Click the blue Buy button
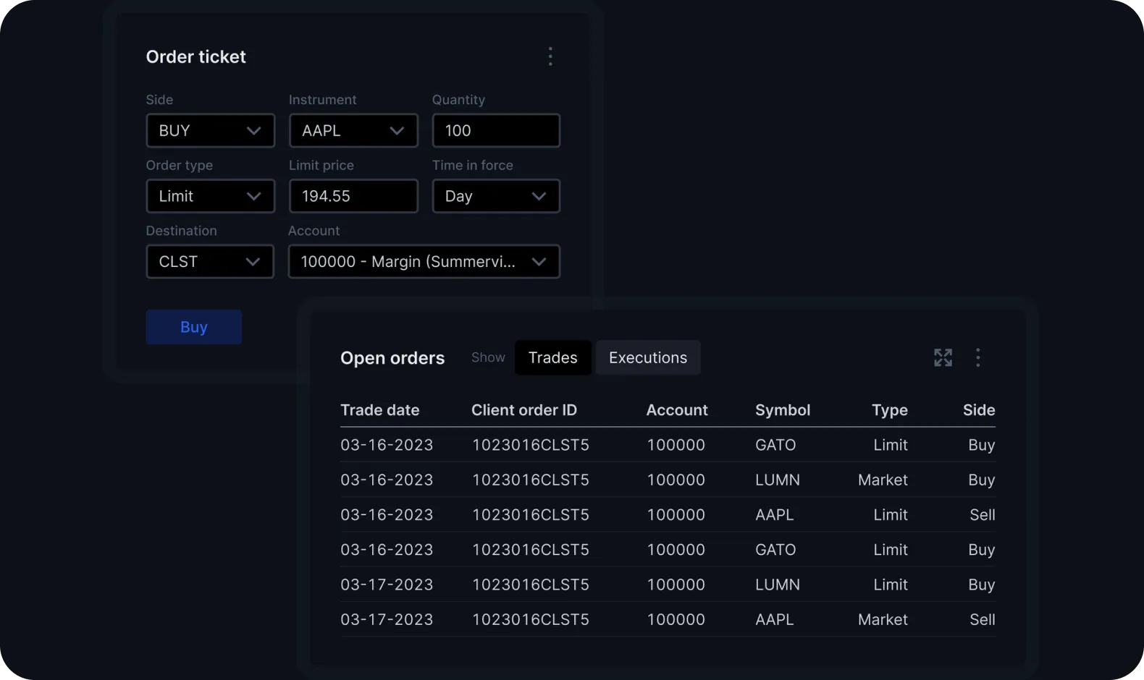The image size is (1144, 680). pos(193,327)
